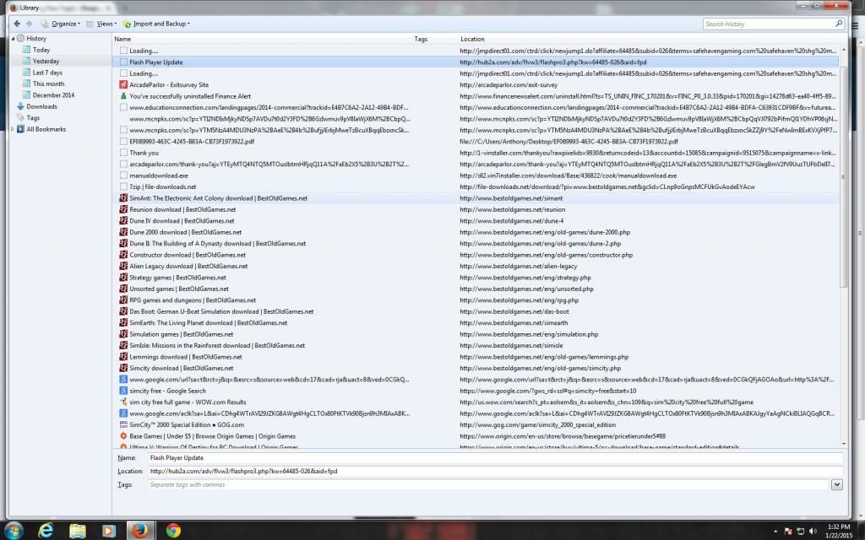Select December 2014 history folder

click(53, 94)
